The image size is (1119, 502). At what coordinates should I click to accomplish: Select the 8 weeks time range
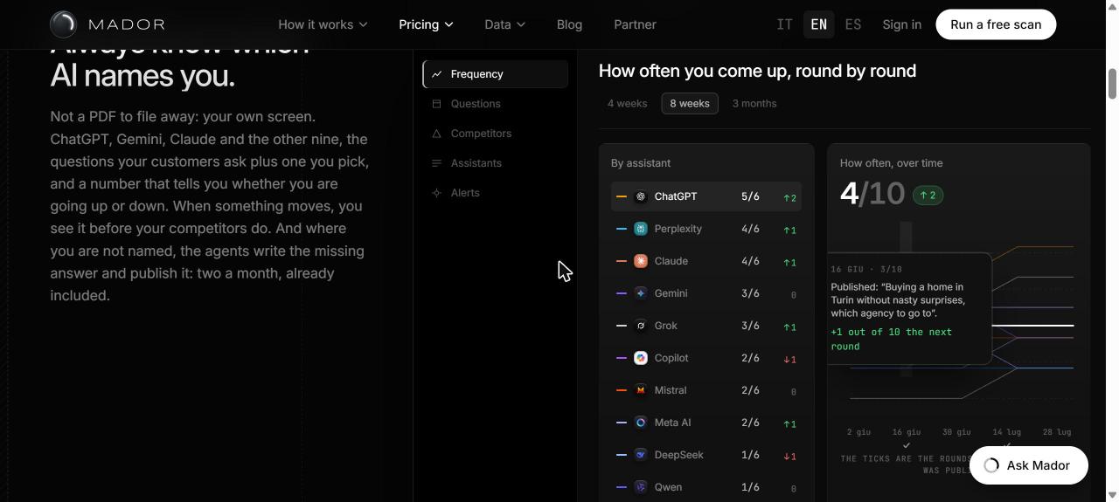690,104
